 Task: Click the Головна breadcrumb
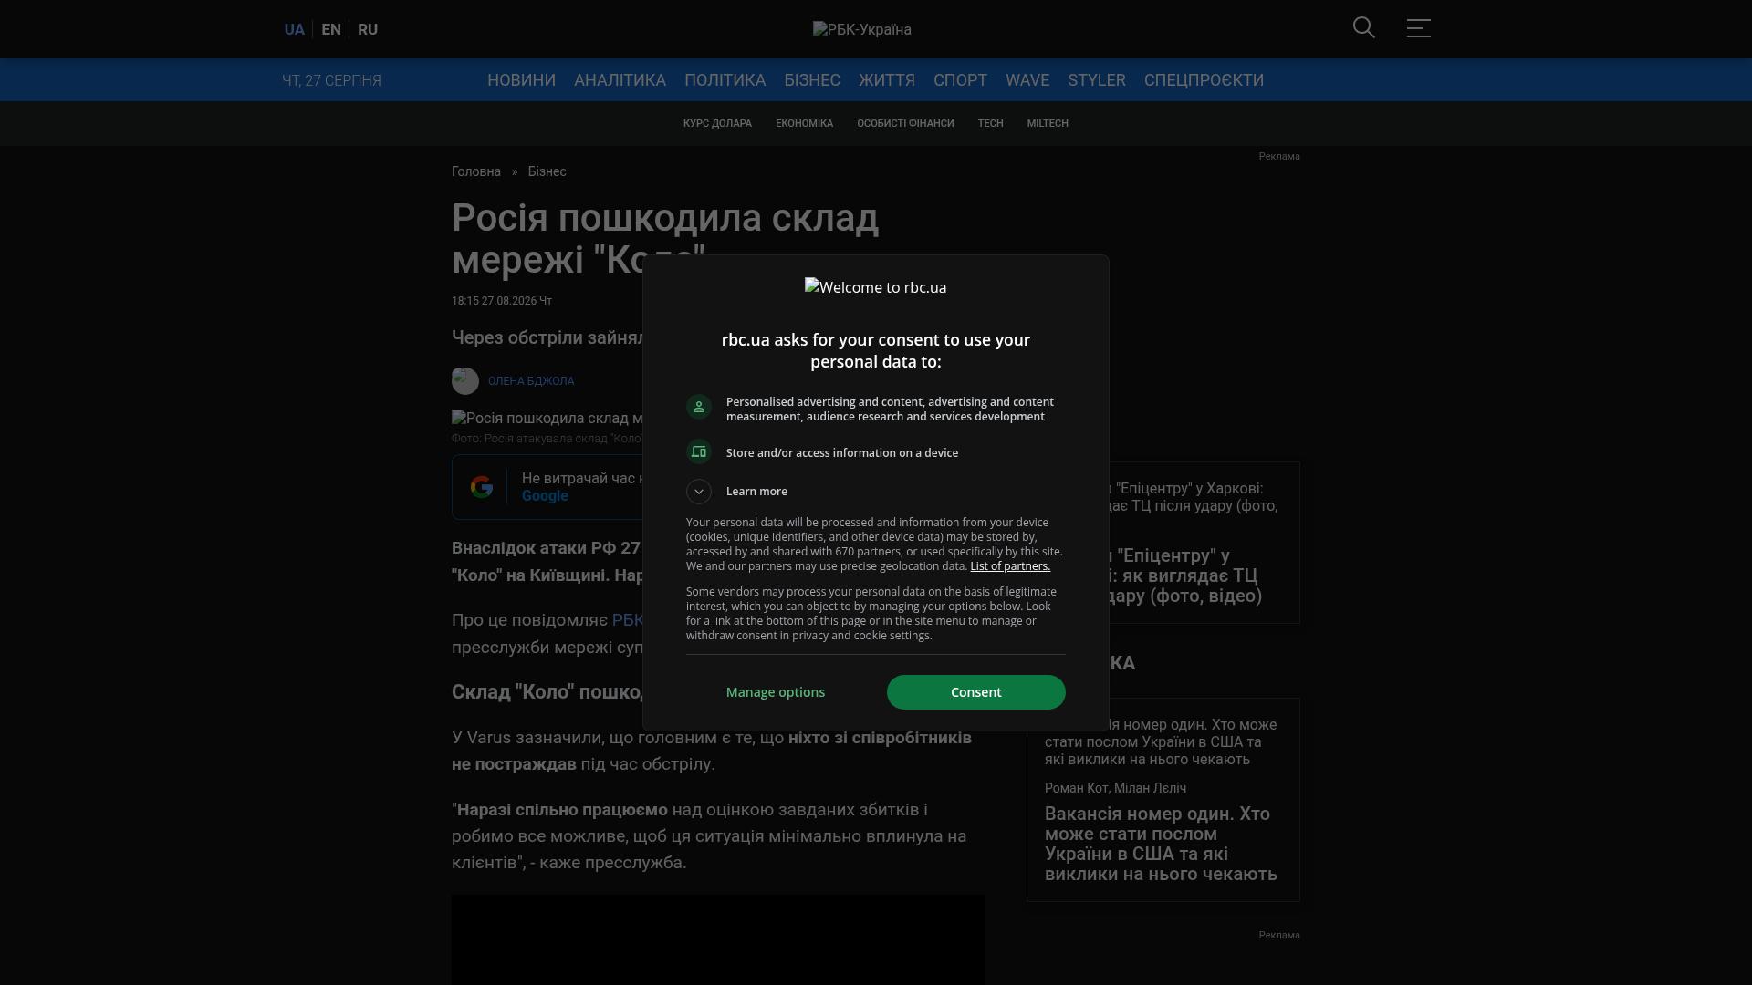(476, 171)
